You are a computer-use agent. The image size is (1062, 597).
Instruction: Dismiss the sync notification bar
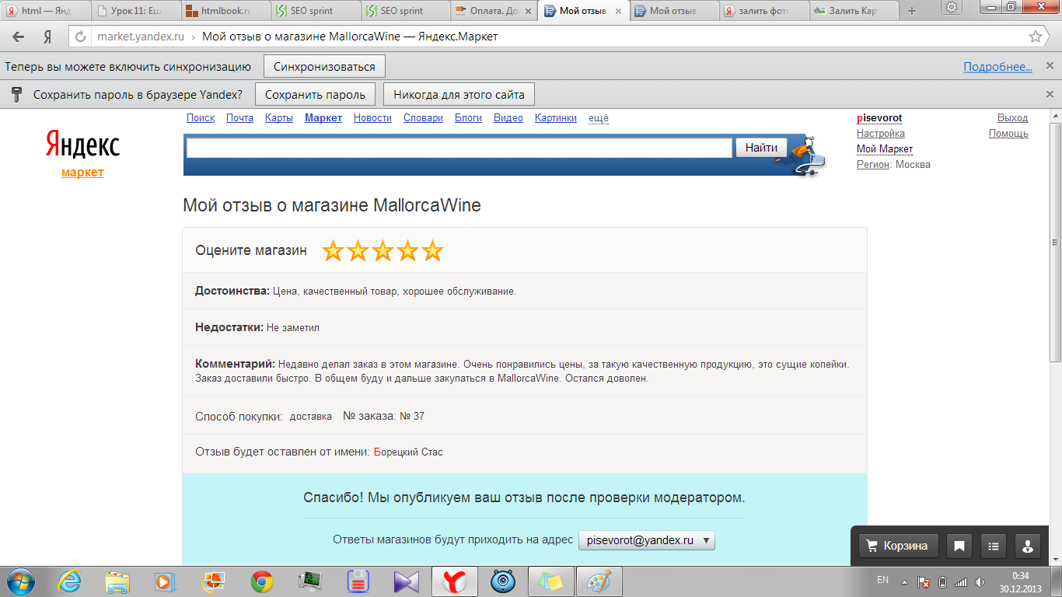(x=1050, y=67)
